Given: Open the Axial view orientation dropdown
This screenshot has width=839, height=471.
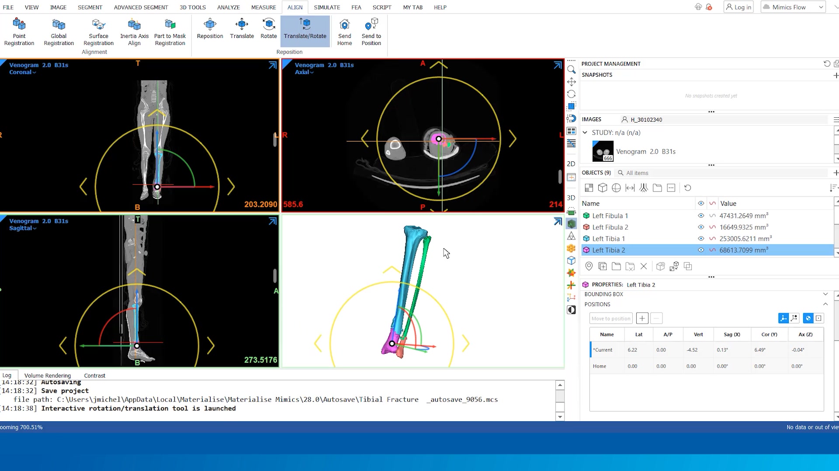Looking at the screenshot, I should click(x=304, y=72).
